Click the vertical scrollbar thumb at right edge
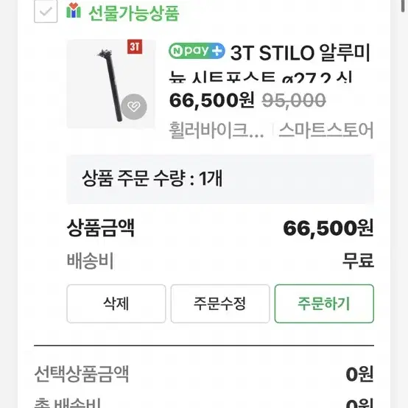This screenshot has height=408, width=408. (404, 6)
